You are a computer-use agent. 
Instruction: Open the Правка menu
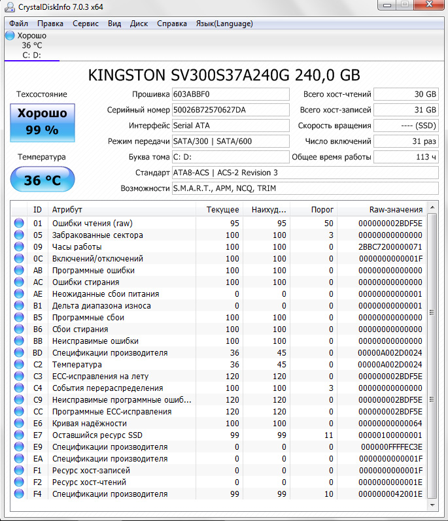(50, 24)
